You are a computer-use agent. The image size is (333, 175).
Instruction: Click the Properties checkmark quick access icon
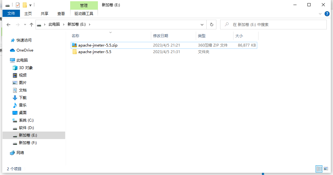18,5
